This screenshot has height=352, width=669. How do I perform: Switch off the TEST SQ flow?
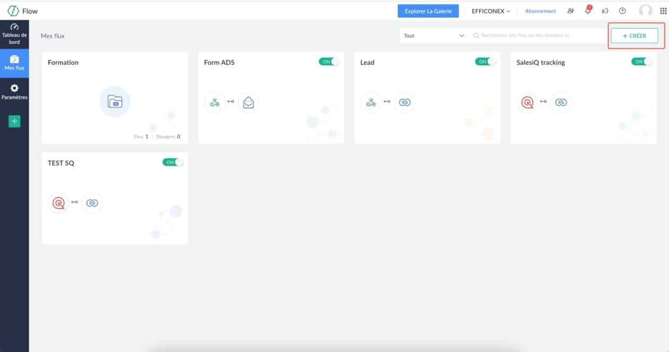pyautogui.click(x=173, y=162)
